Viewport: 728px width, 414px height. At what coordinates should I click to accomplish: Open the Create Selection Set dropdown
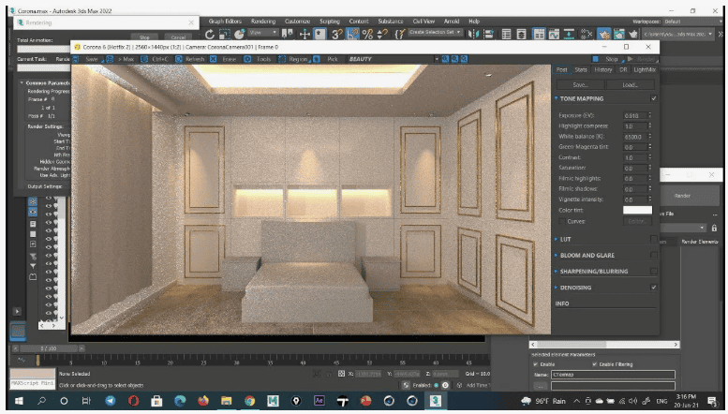point(435,32)
